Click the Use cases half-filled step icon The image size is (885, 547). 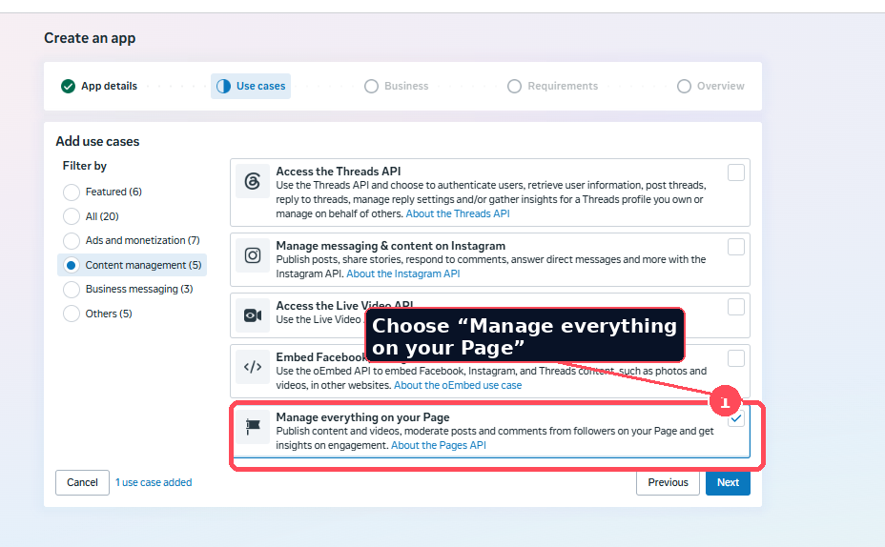pyautogui.click(x=223, y=87)
